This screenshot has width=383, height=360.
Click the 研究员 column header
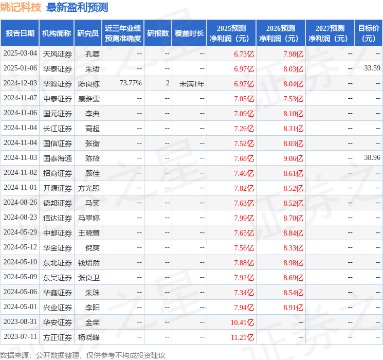click(88, 33)
